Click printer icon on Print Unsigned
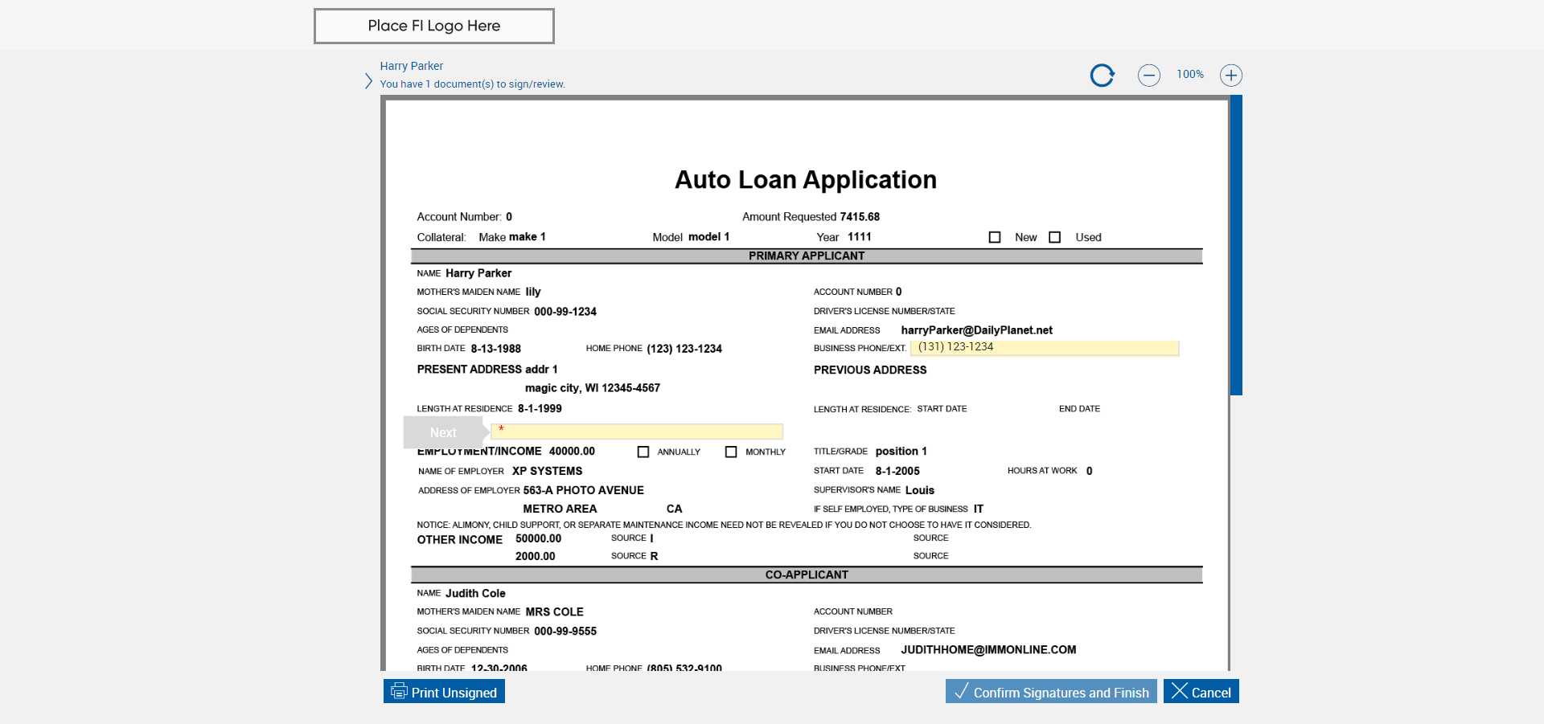1544x724 pixels. (x=399, y=691)
